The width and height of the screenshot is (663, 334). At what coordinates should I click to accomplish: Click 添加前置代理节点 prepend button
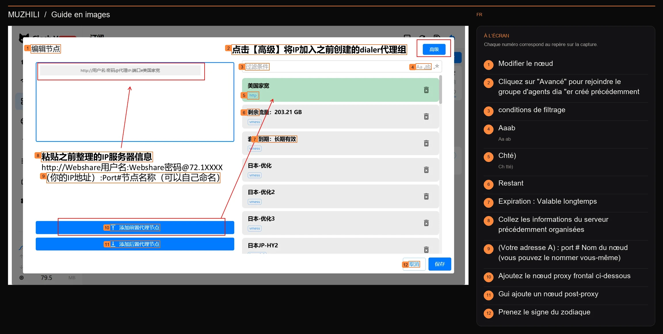(135, 228)
